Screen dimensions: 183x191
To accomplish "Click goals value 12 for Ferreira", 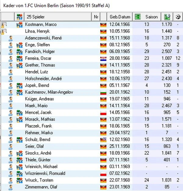I will [178, 58].
